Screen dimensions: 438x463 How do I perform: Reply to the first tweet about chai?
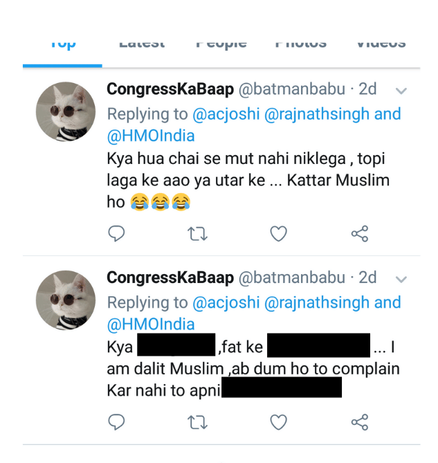(117, 234)
